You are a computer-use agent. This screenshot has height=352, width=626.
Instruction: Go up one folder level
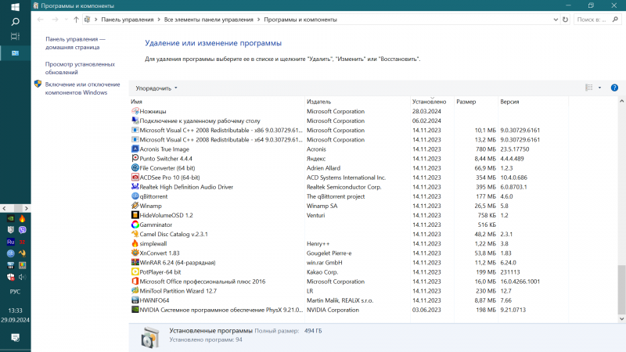76,19
